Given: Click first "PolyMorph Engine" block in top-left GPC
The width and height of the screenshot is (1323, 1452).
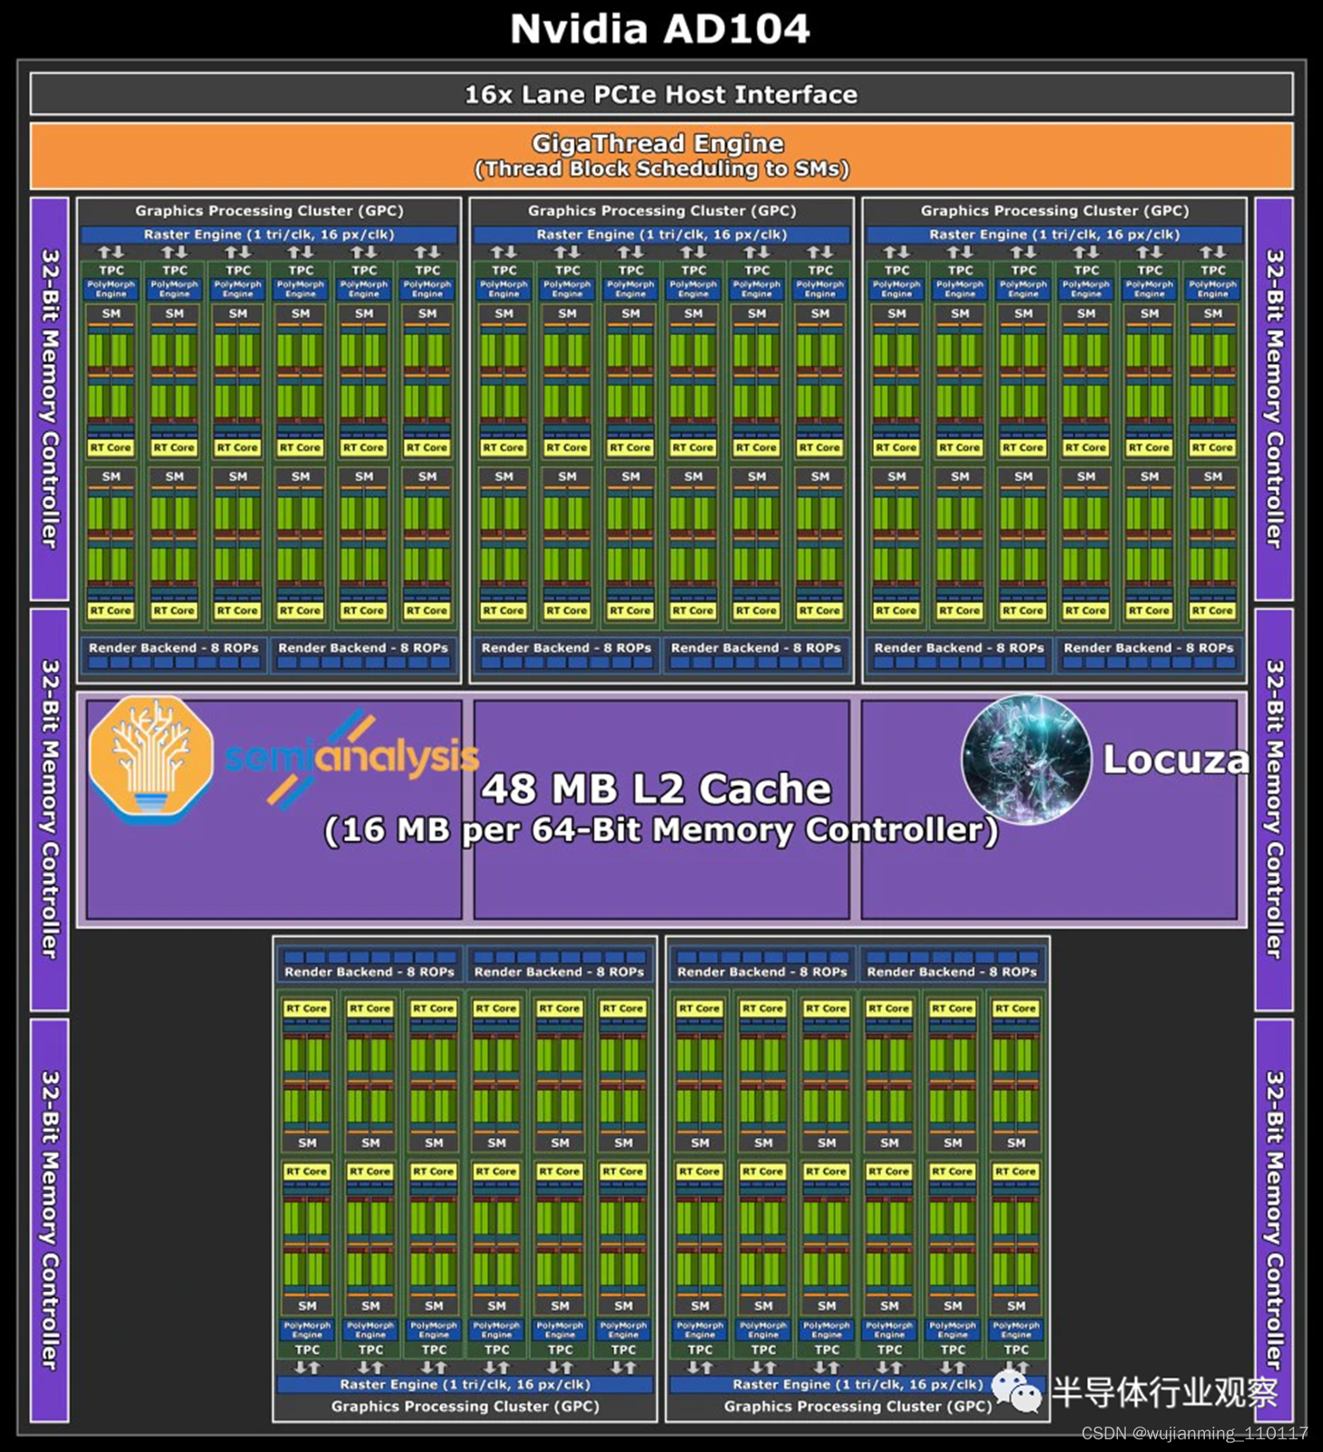Looking at the screenshot, I should point(112,289).
